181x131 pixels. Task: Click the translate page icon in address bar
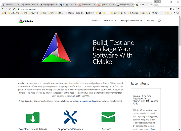(171, 9)
